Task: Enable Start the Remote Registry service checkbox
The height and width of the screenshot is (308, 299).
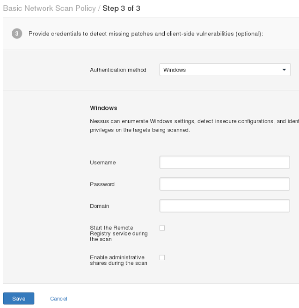Action: 162,228
